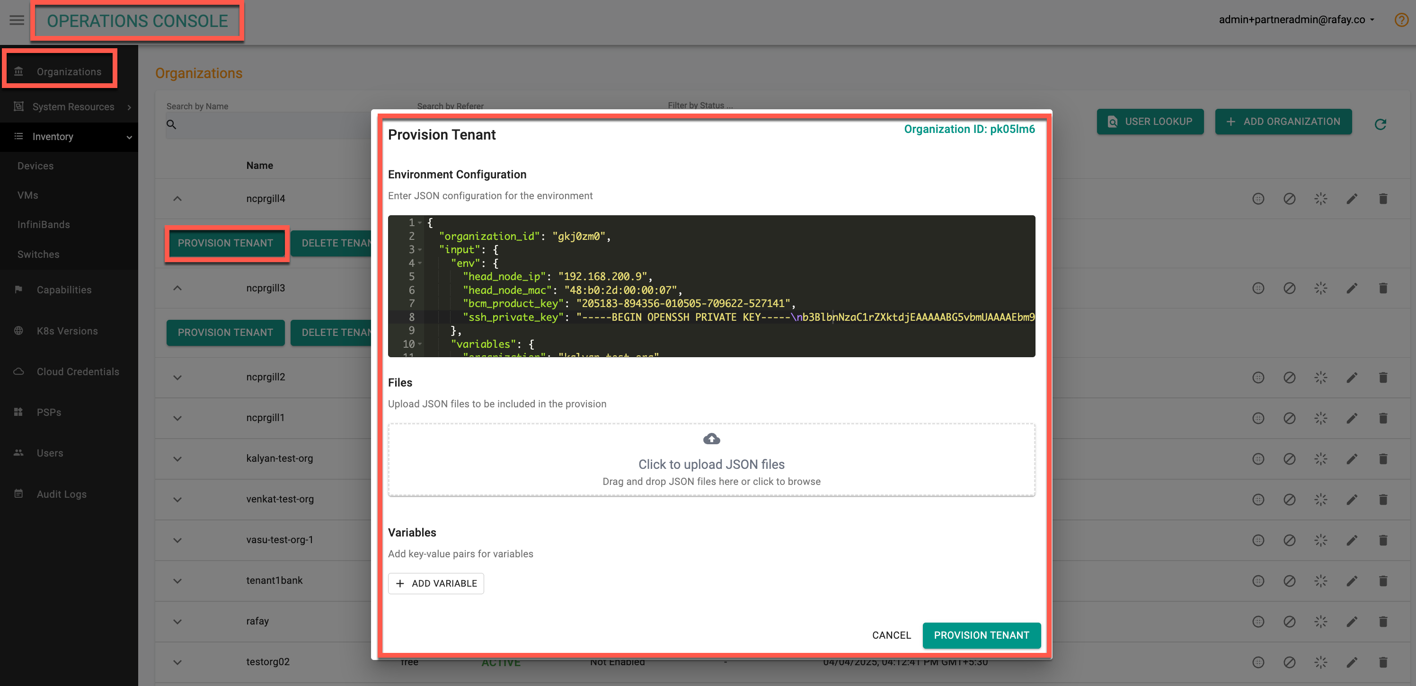Refresh the organizations list
1416x686 pixels.
pos(1381,123)
